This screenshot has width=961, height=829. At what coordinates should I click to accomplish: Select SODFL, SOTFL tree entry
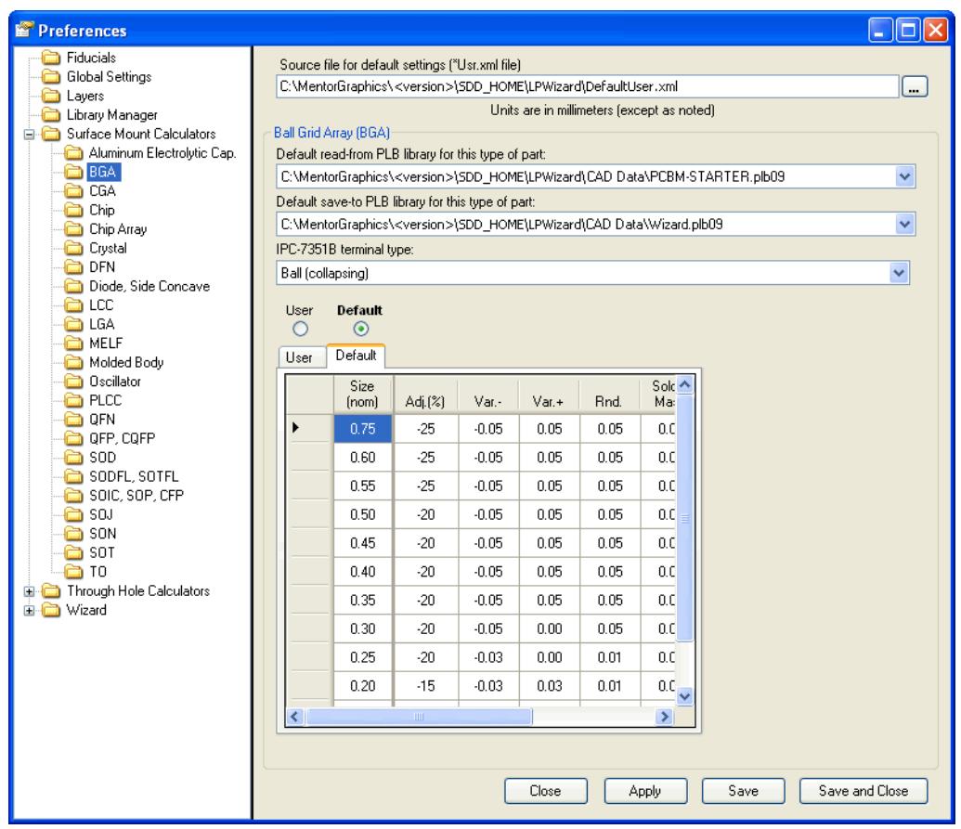point(134,476)
